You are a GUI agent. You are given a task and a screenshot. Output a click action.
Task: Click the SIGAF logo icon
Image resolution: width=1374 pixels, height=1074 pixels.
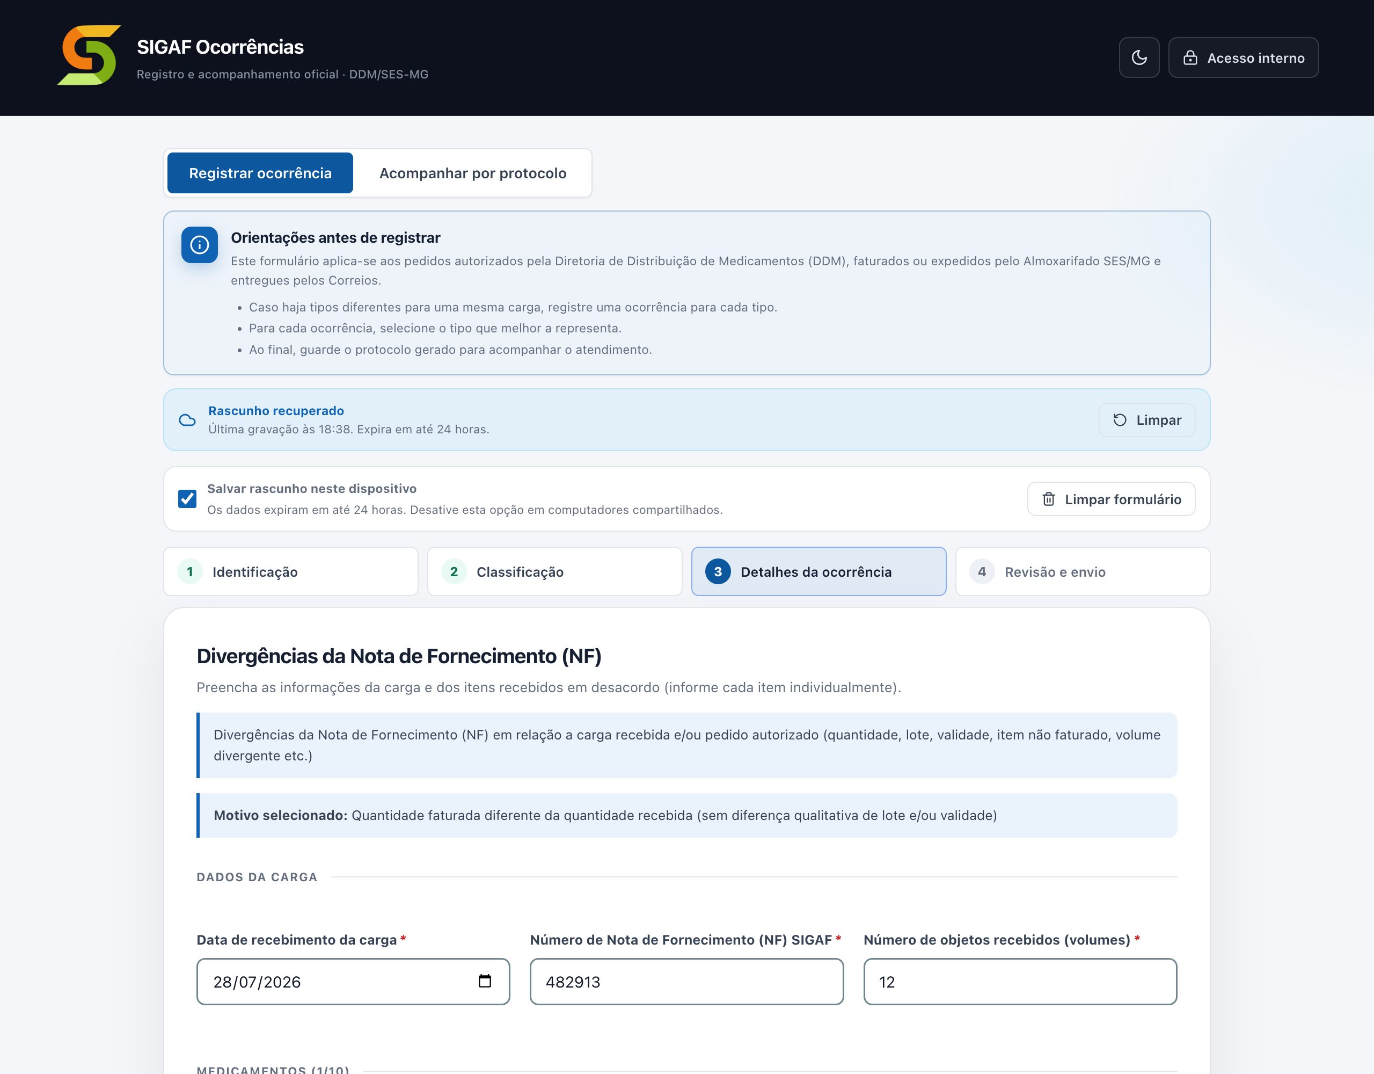(x=89, y=55)
